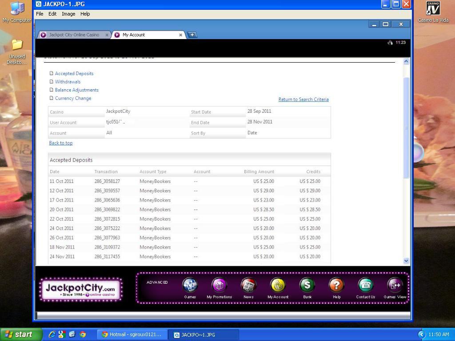Click the Windows Start button
This screenshot has width=455, height=341.
[19, 334]
